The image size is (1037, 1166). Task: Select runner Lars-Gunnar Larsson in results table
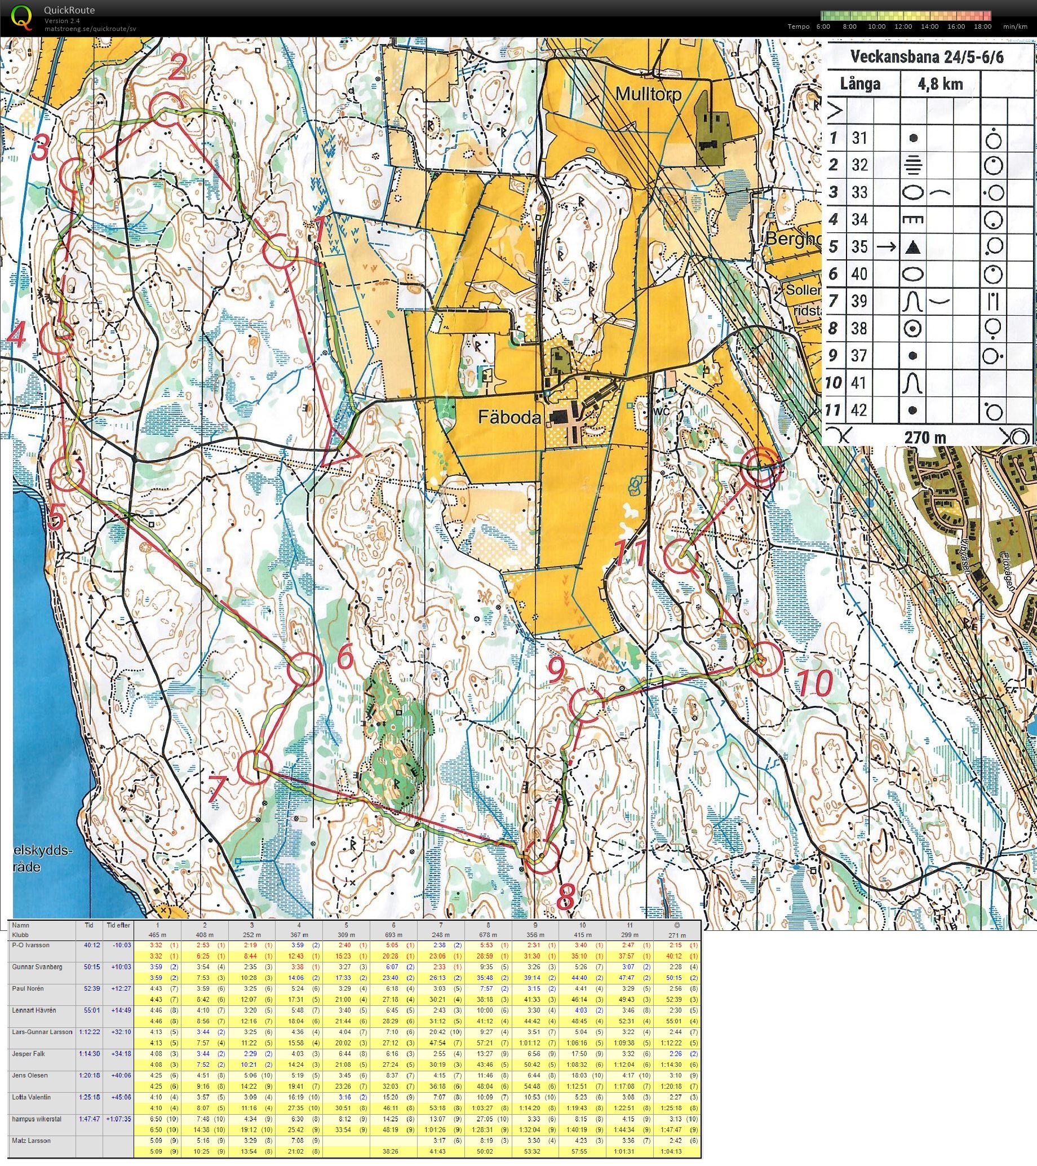[42, 1031]
